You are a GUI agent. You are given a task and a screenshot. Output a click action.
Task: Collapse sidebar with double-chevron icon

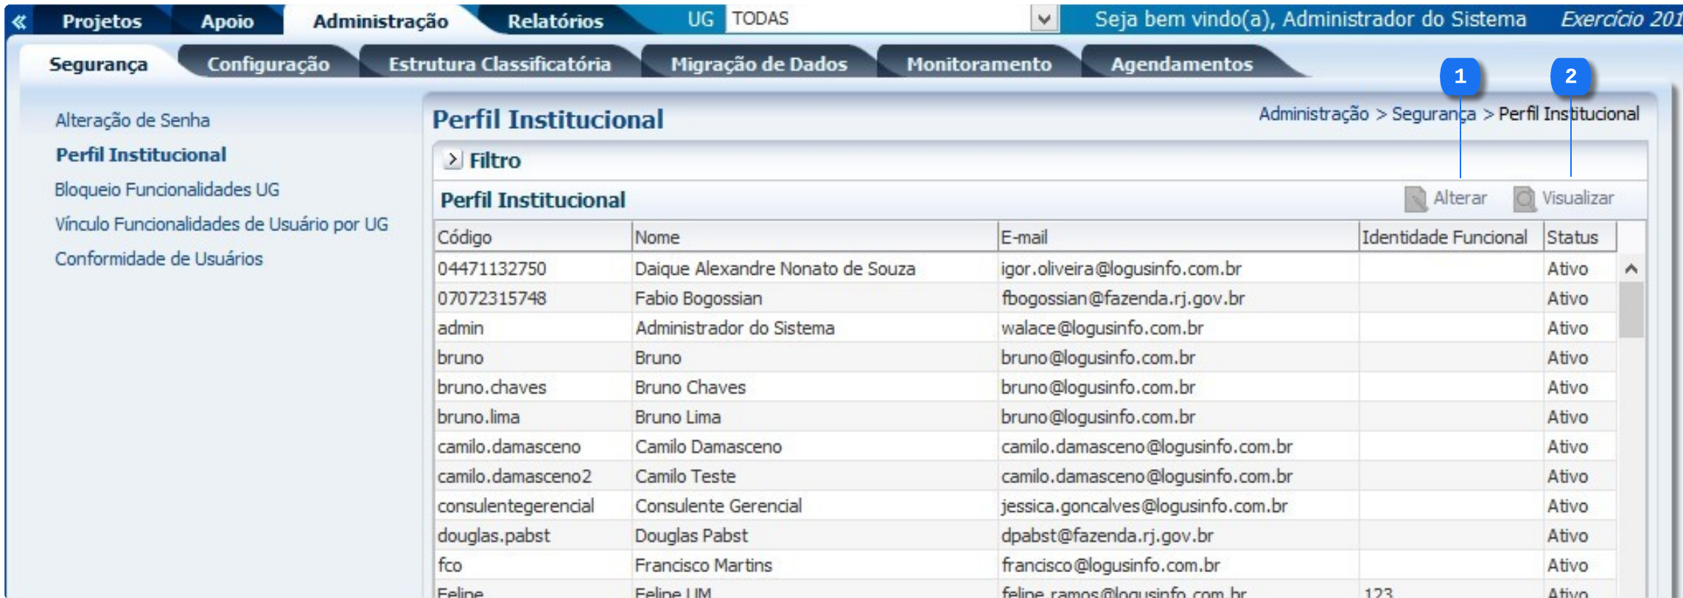pos(19,21)
